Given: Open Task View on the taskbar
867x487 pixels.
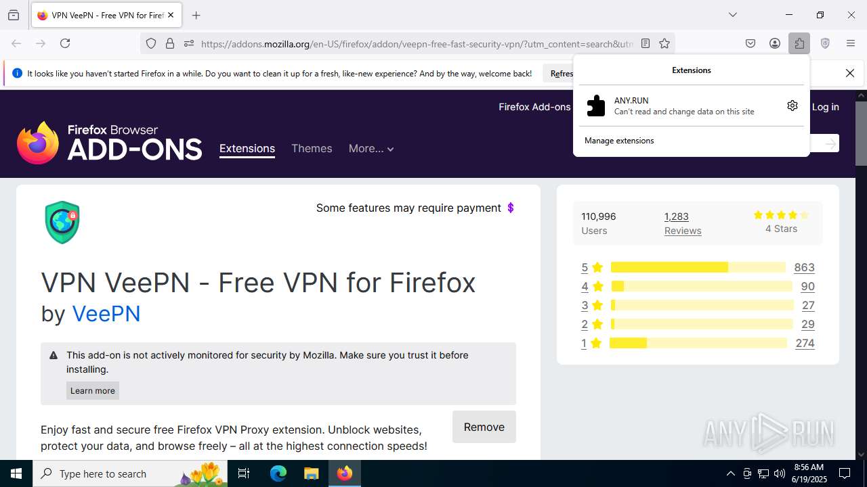Looking at the screenshot, I should tap(244, 473).
